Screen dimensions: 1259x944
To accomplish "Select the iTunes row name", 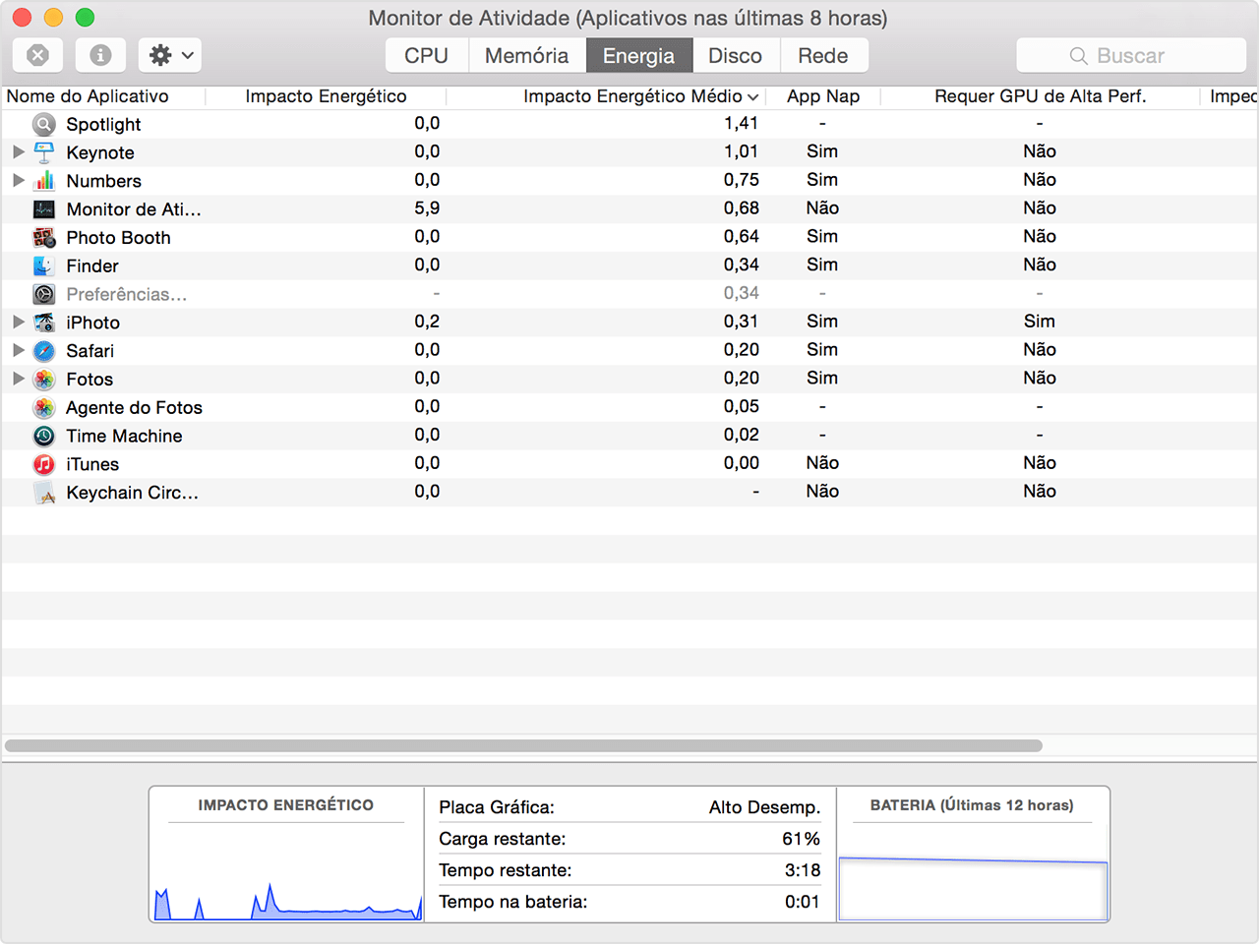I will point(92,464).
